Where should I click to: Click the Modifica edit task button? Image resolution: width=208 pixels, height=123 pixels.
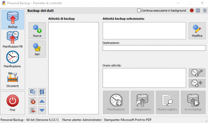pyautogui.click(x=197, y=31)
